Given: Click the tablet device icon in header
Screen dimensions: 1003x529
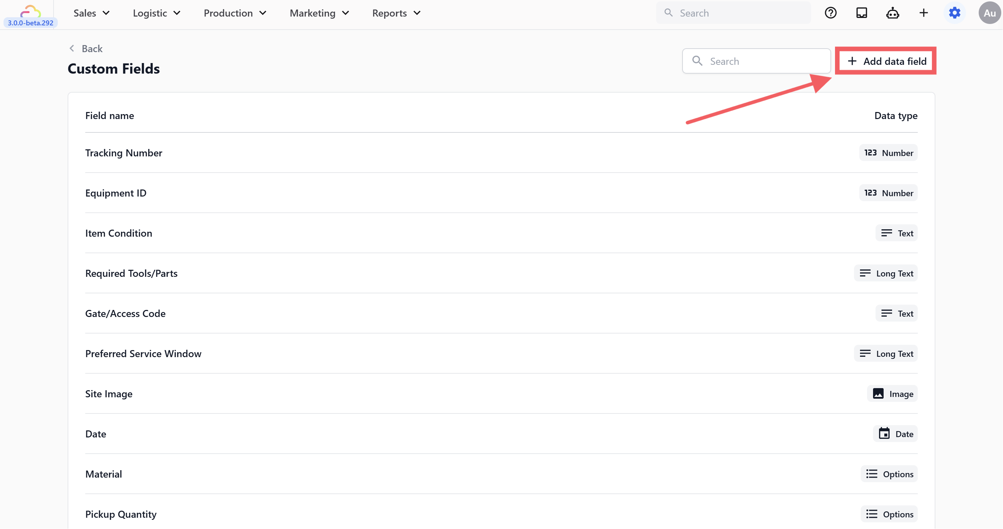Looking at the screenshot, I should [861, 13].
